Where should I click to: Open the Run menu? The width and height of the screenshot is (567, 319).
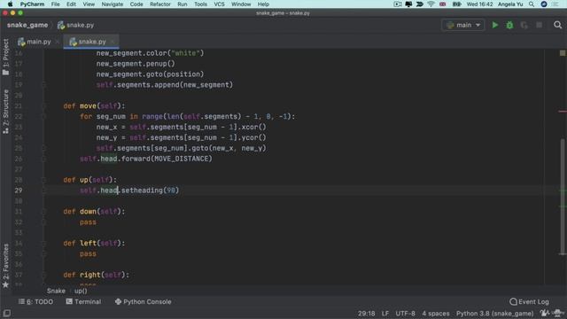pyautogui.click(x=183, y=4)
